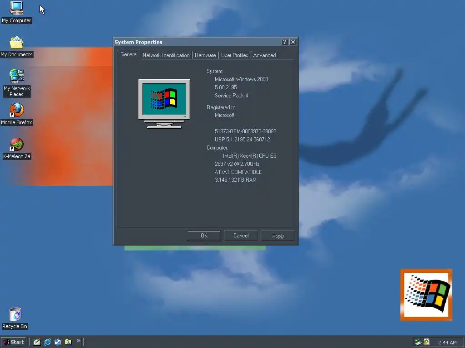Viewport: 465px width, 348px height.
Task: Switch to the Hardware tab
Action: click(x=205, y=55)
